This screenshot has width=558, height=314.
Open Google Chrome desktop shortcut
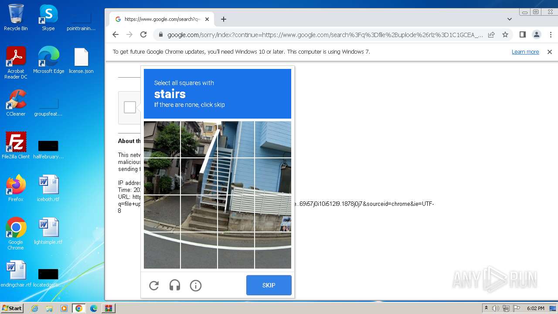pyautogui.click(x=16, y=234)
